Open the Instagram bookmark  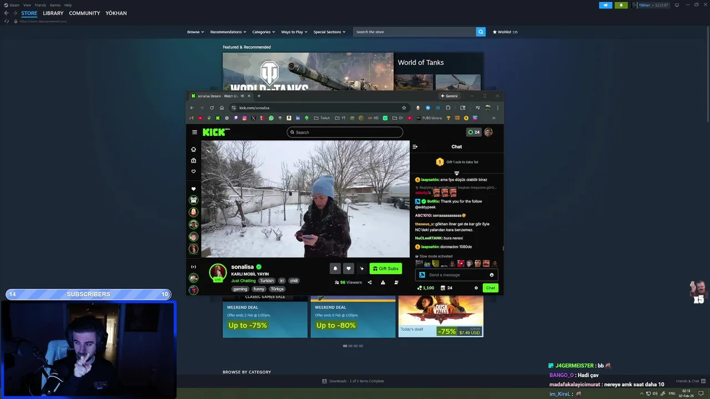(244, 118)
